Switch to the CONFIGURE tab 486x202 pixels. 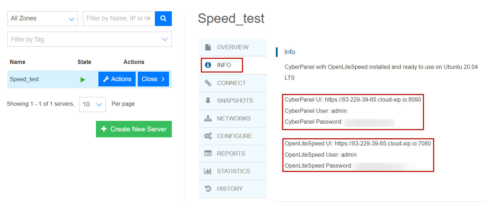click(x=233, y=136)
